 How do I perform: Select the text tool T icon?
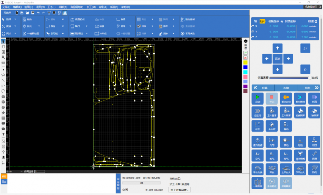[3, 134]
